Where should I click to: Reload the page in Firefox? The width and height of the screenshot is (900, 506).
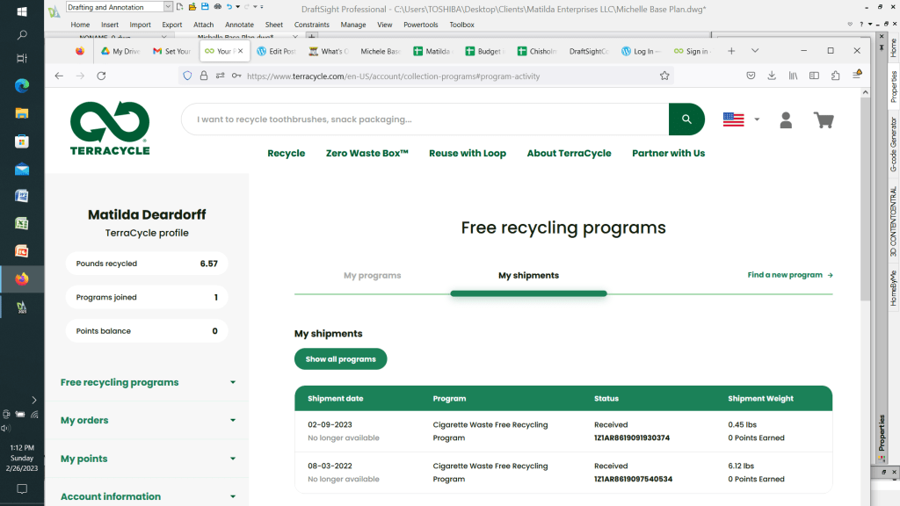pos(101,76)
